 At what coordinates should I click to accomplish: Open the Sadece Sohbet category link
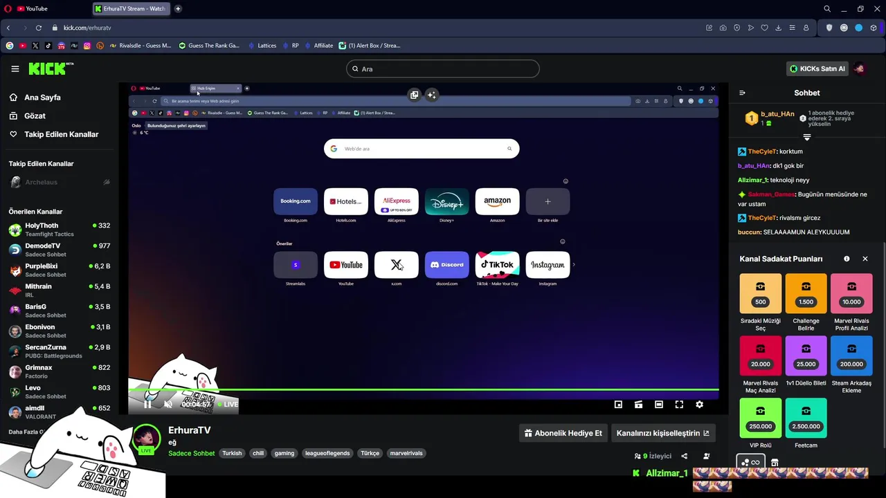pyautogui.click(x=191, y=453)
